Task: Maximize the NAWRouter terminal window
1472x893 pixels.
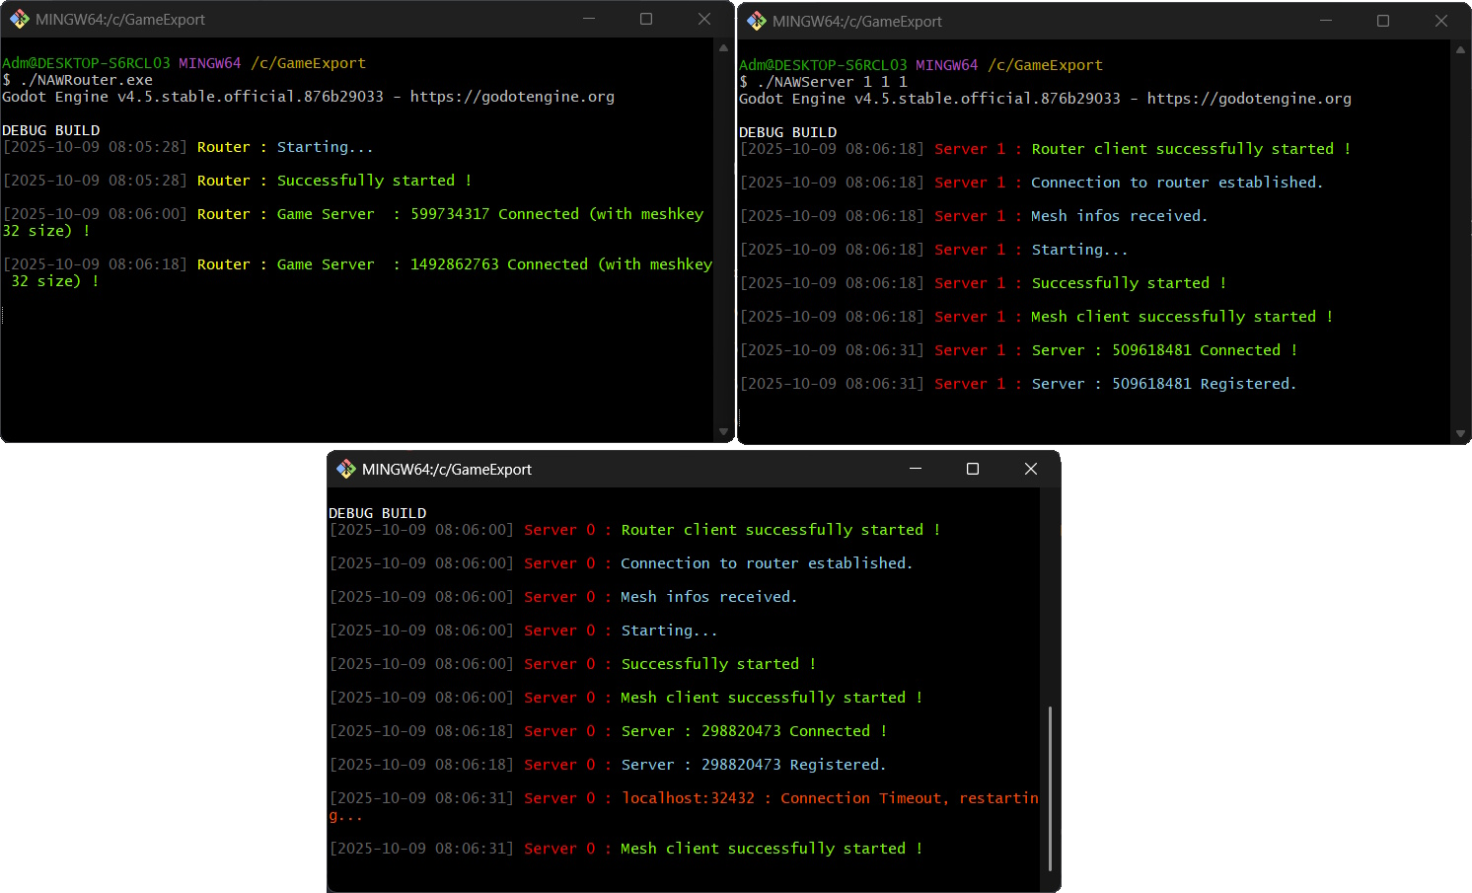Action: [646, 20]
